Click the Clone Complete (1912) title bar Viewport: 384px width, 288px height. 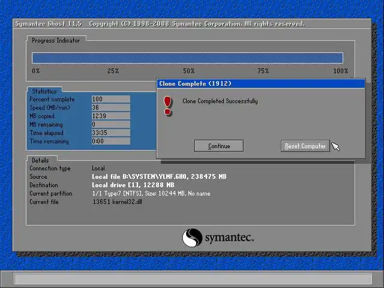pos(261,83)
